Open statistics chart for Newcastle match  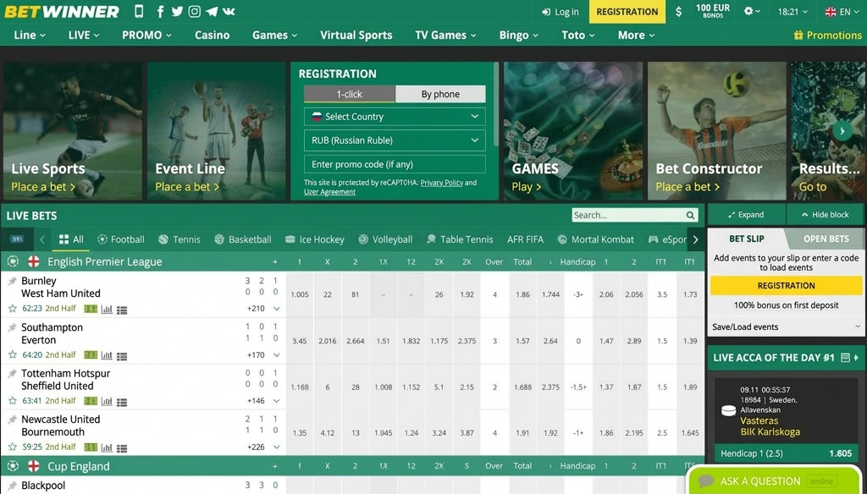pyautogui.click(x=107, y=447)
